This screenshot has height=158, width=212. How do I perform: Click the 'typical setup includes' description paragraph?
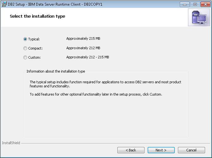[105, 84]
